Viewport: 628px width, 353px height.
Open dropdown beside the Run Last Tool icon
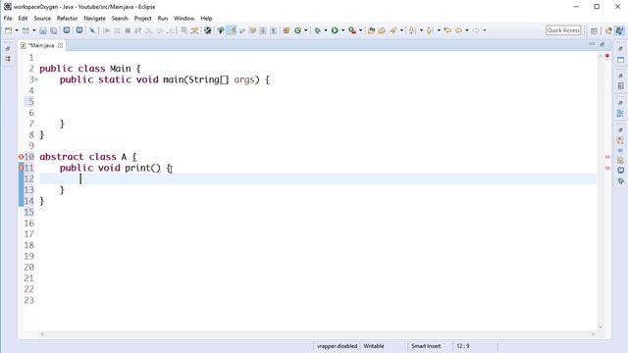pyautogui.click(x=360, y=30)
